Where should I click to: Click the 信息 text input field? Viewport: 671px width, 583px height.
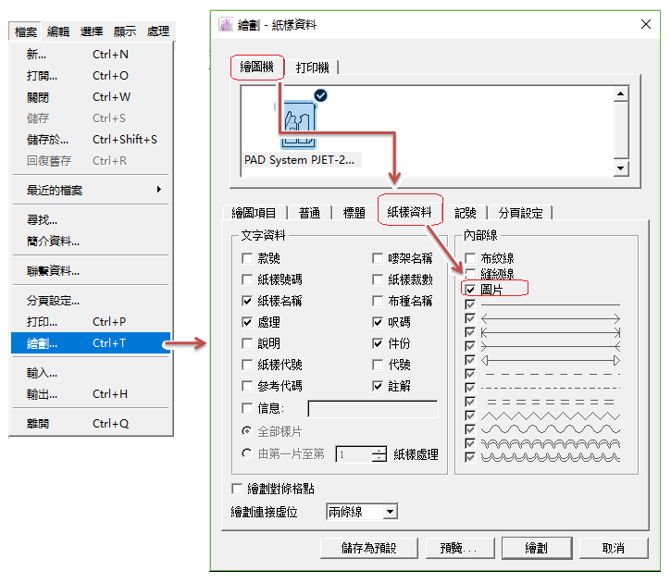[372, 408]
